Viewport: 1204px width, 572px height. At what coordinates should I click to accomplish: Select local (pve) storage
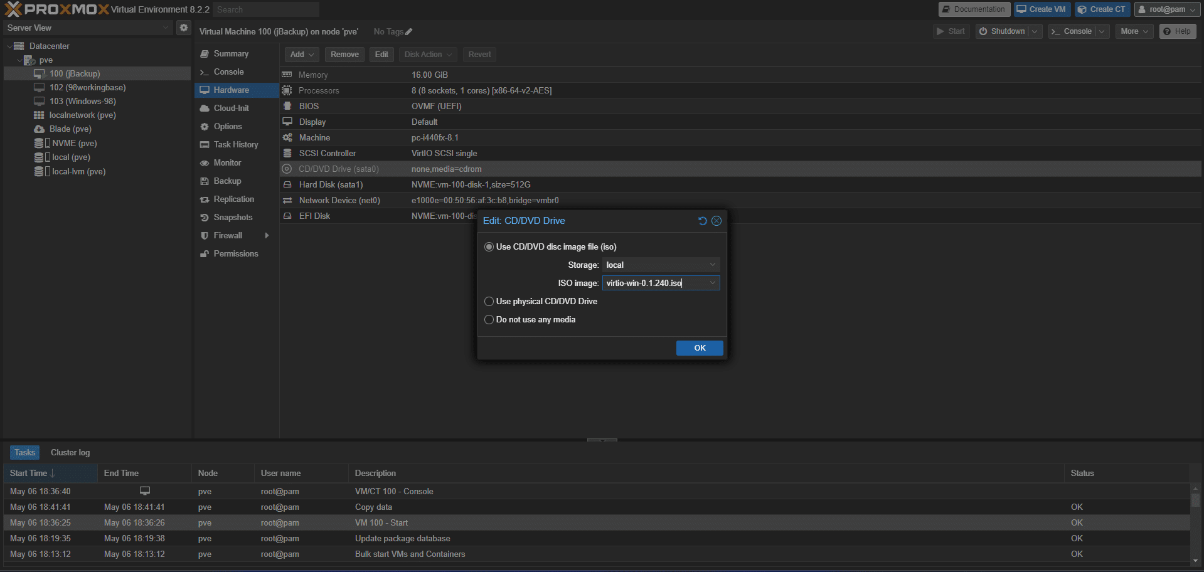pos(71,157)
